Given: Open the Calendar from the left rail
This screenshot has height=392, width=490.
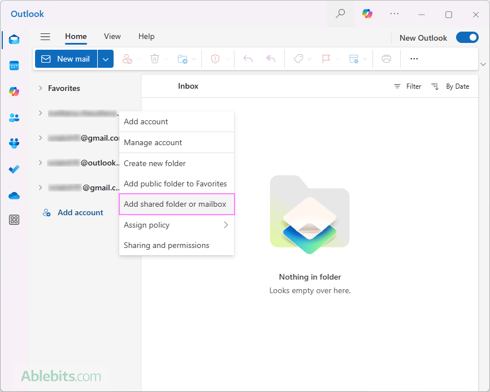Looking at the screenshot, I should click(14, 66).
